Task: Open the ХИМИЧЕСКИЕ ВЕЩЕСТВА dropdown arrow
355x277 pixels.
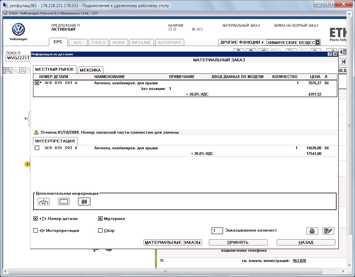Action: tap(317, 43)
